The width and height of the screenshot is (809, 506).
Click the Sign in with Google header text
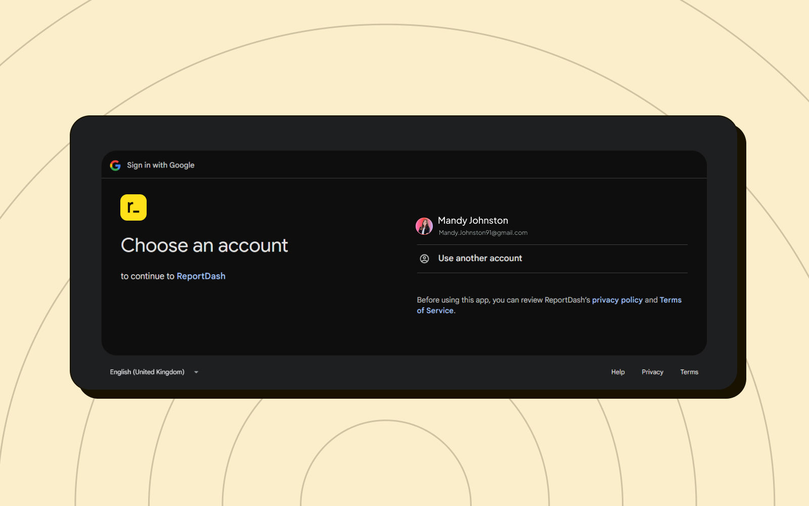161,165
